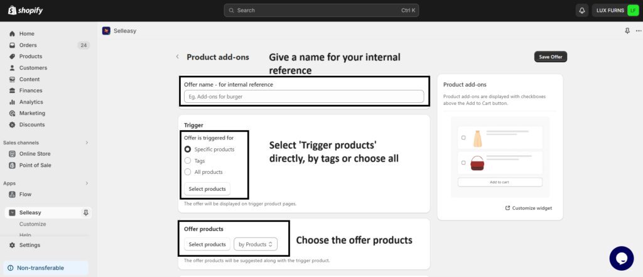
Task: Click the Offer name input field
Action: (304, 97)
